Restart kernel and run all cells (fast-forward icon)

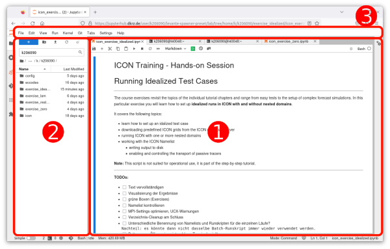click(158, 49)
